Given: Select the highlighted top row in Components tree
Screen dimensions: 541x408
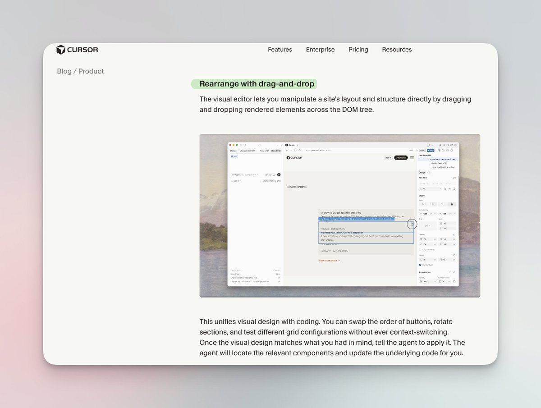Looking at the screenshot, I should tap(438, 159).
